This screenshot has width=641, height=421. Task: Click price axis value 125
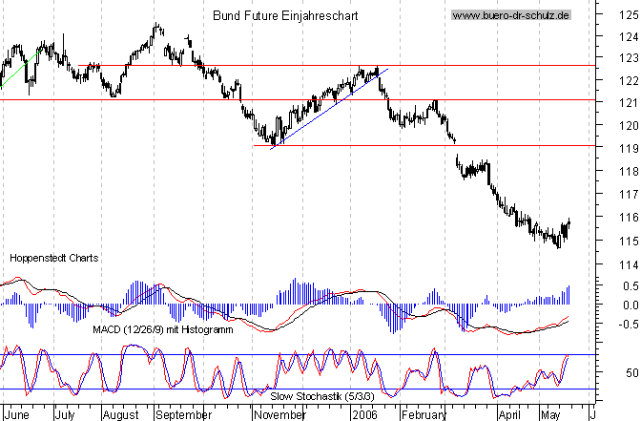(629, 15)
